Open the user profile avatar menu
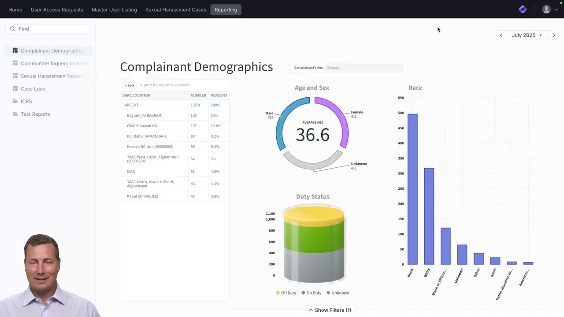 click(546, 9)
